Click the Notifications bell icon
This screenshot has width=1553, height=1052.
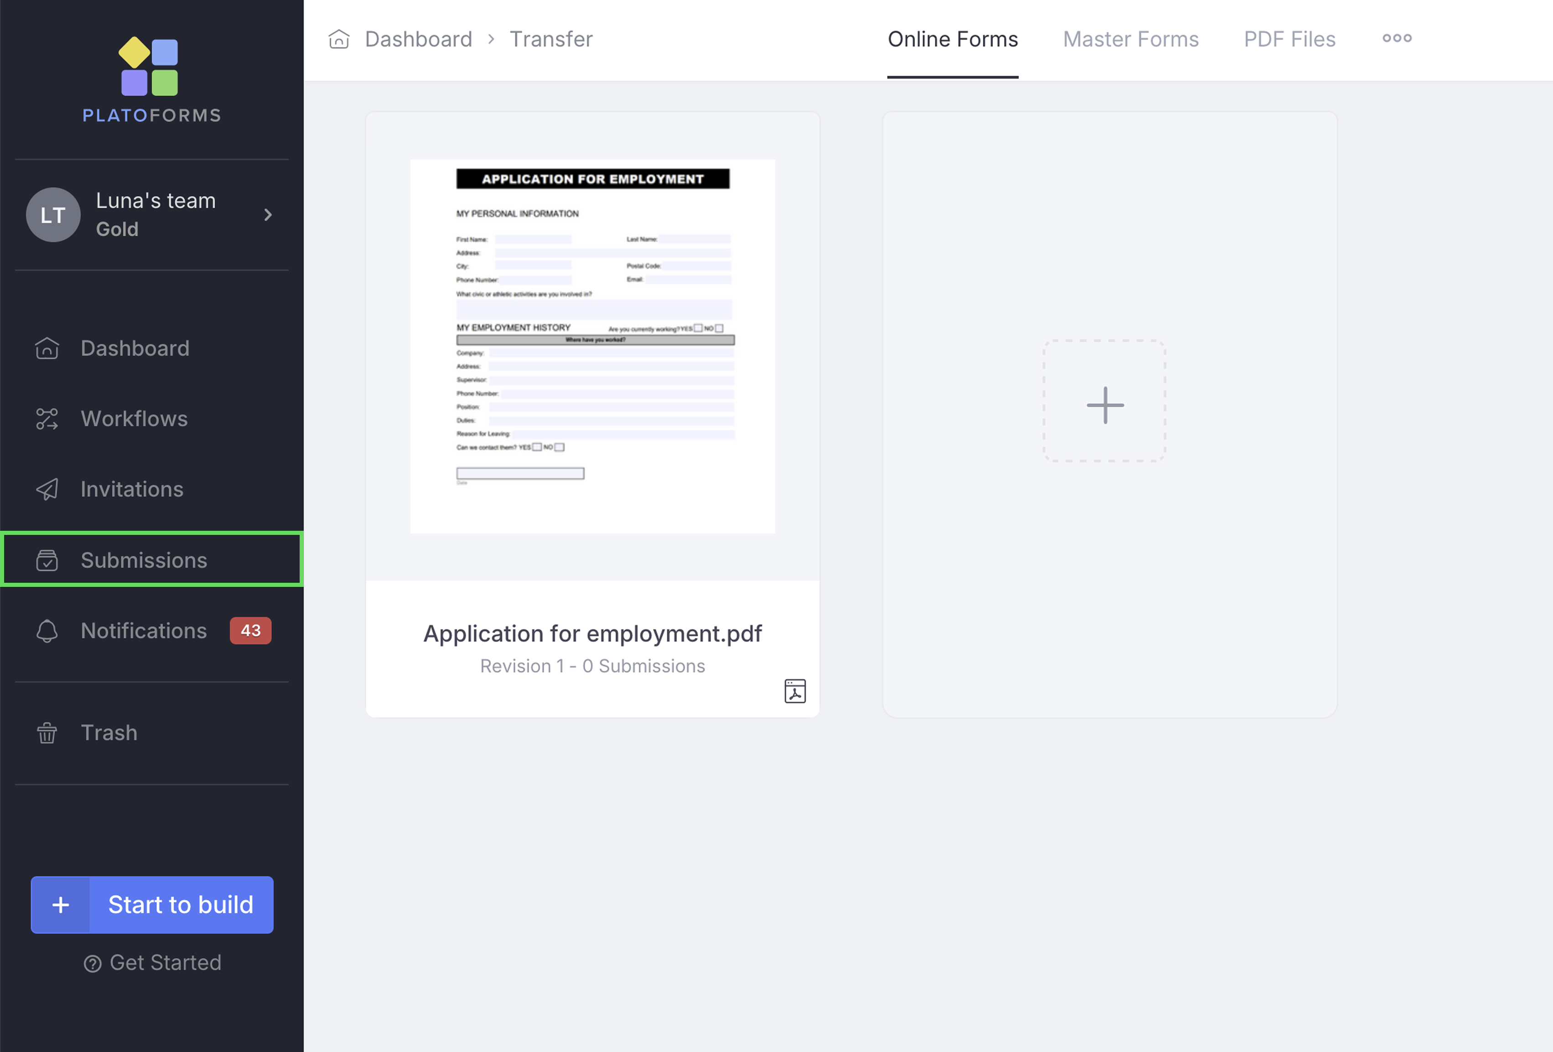47,631
